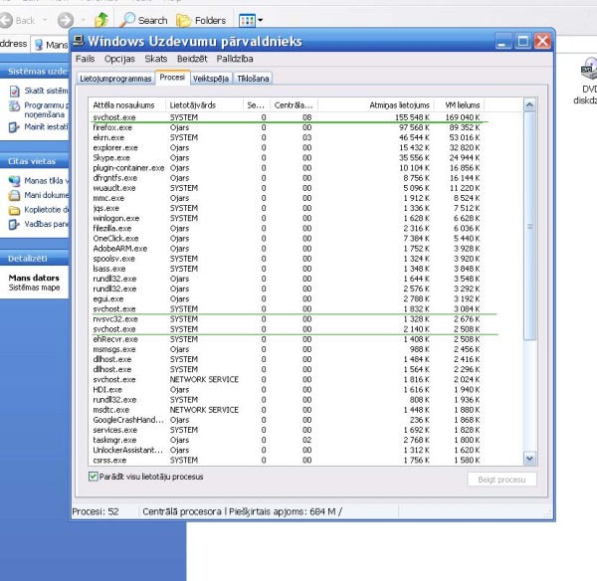Select the csrss.exe process row
This screenshot has height=581, width=597.
click(287, 461)
